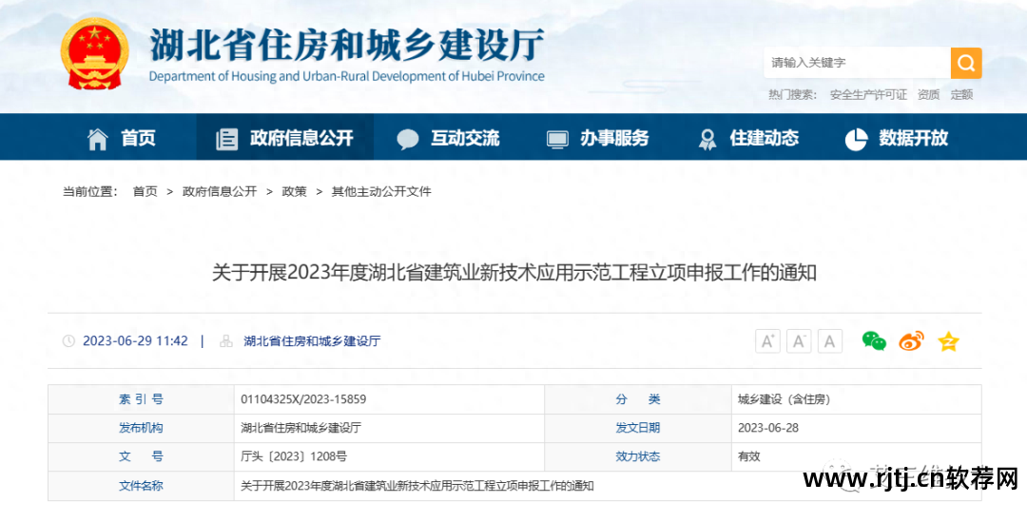The width and height of the screenshot is (1027, 522).
Task: Open the 数据开放 navigation tab
Action: pos(897,138)
